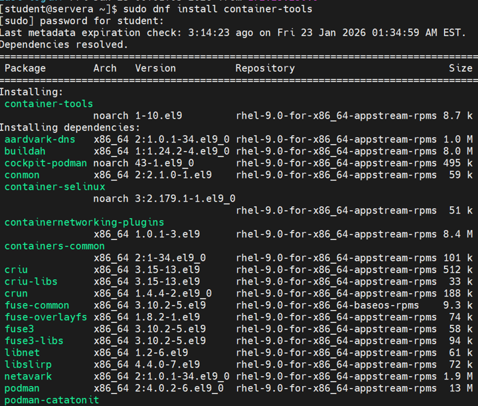The height and width of the screenshot is (406, 478).
Task: Click the size '8.0 M' for buildah
Action: (x=457, y=151)
